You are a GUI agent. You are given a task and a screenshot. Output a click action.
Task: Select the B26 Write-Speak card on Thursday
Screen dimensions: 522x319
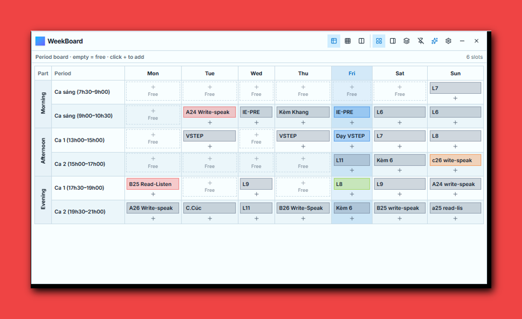[303, 208]
